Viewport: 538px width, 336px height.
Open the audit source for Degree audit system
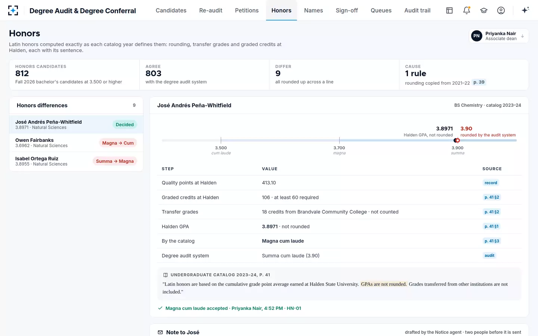click(x=489, y=256)
